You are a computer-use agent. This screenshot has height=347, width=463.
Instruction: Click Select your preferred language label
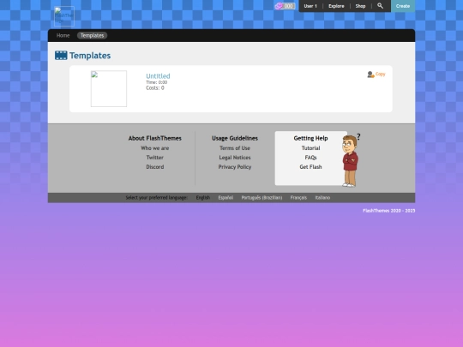(157, 198)
